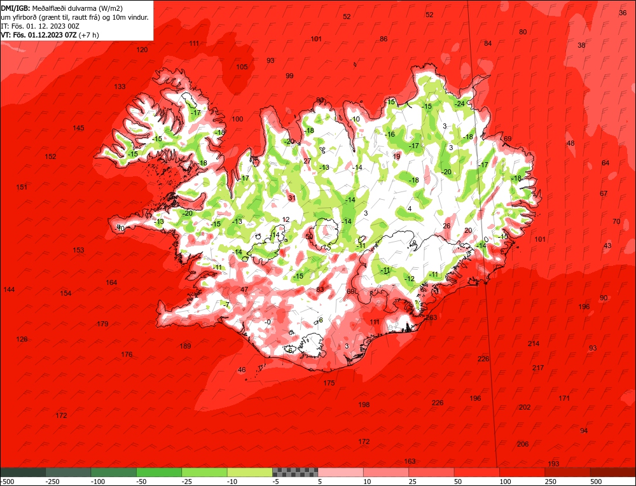Click the map value 164
The width and height of the screenshot is (636, 486).
click(111, 282)
